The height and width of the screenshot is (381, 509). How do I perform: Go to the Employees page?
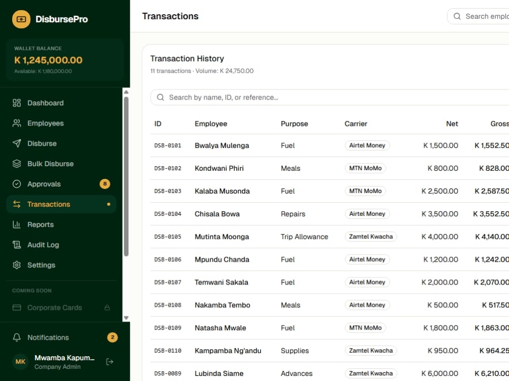click(x=61, y=123)
